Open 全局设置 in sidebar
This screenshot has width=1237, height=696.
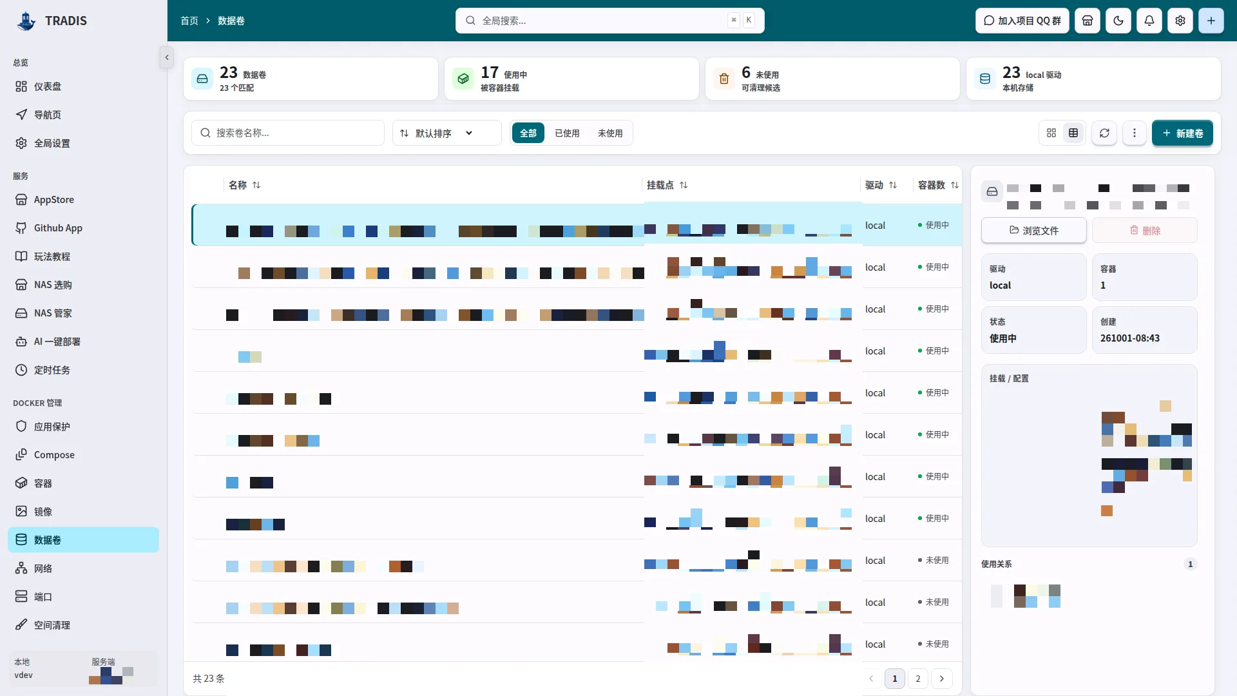click(83, 143)
